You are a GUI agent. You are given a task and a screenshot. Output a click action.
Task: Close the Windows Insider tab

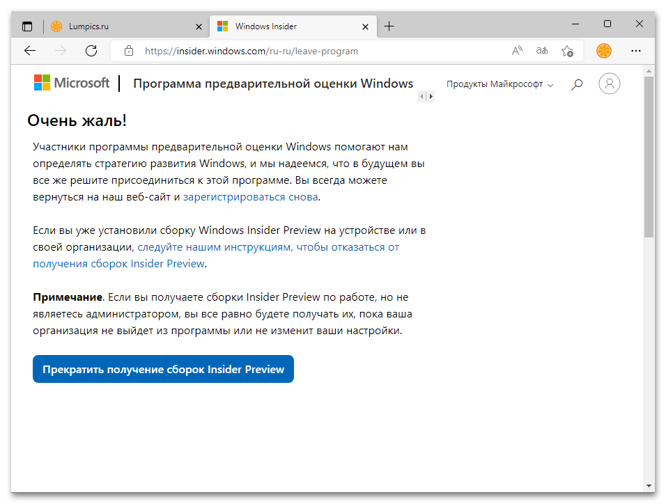pos(365,26)
